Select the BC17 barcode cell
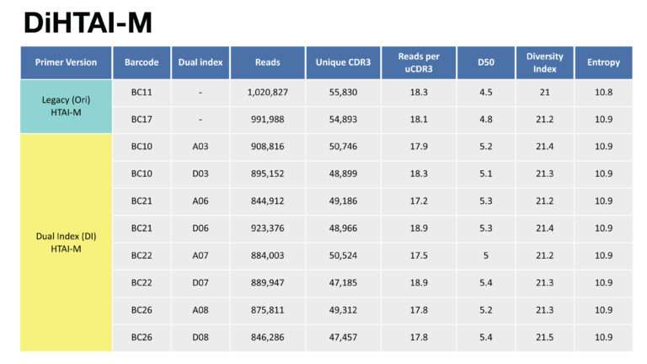Image resolution: width=647 pixels, height=364 pixels. [x=142, y=120]
